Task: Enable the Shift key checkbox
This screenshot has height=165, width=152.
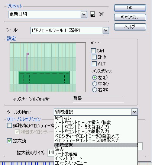Action: pos(94,57)
